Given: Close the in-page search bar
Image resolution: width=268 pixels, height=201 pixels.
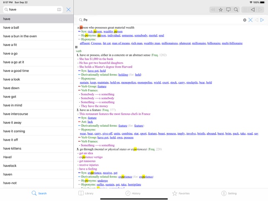Looking at the screenshot, I should [250, 20].
